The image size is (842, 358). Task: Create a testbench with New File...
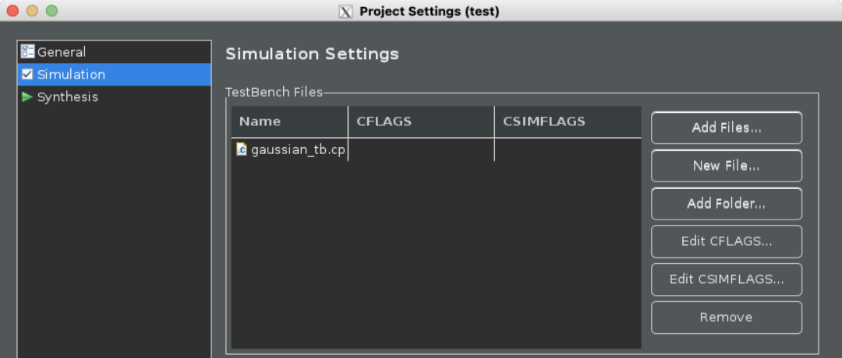tap(726, 166)
